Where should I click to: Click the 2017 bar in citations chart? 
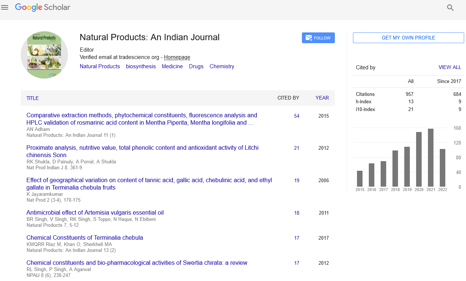click(x=383, y=174)
